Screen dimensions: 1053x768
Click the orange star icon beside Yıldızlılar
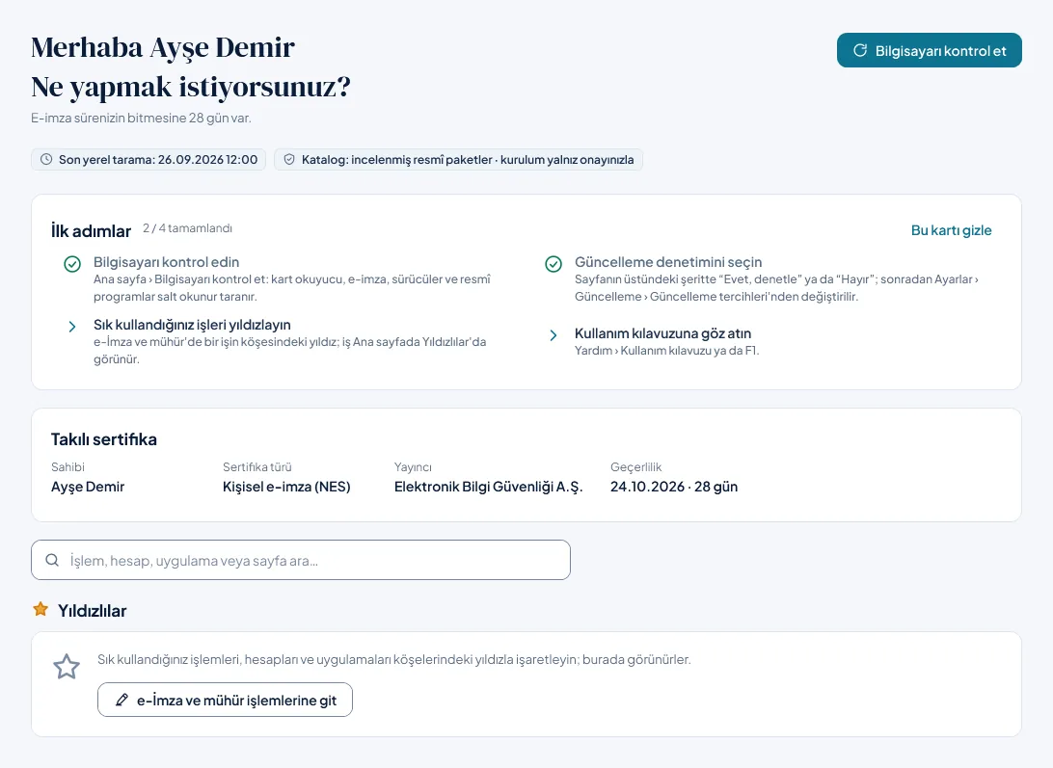coord(40,609)
